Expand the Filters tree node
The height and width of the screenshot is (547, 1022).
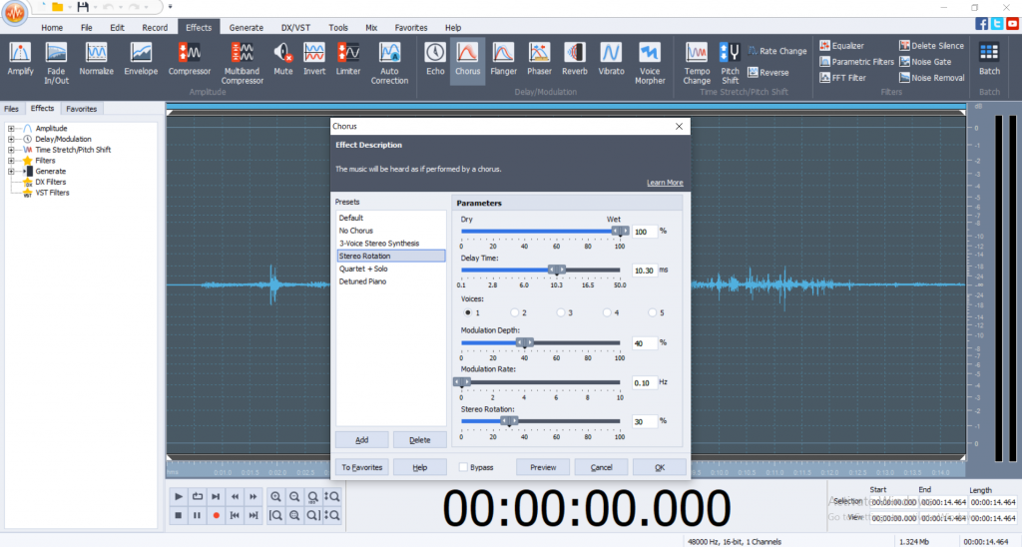pos(11,160)
